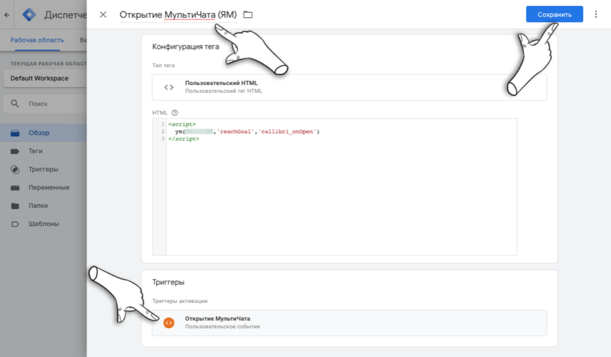The height and width of the screenshot is (357, 611).
Task: Open the Открытие МультиЧата trigger
Action: pyautogui.click(x=349, y=322)
